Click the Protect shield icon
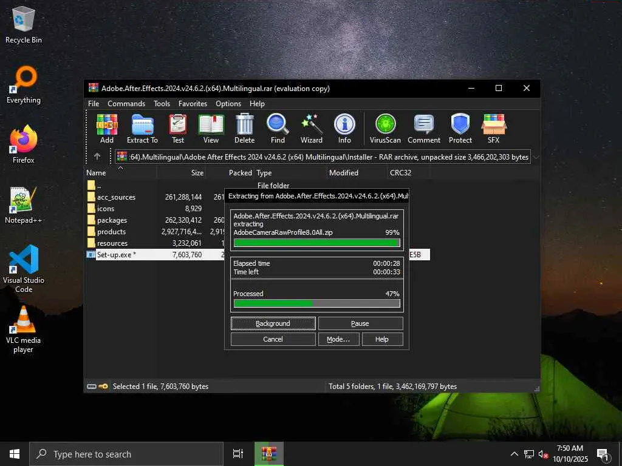The width and height of the screenshot is (622, 466). [460, 129]
